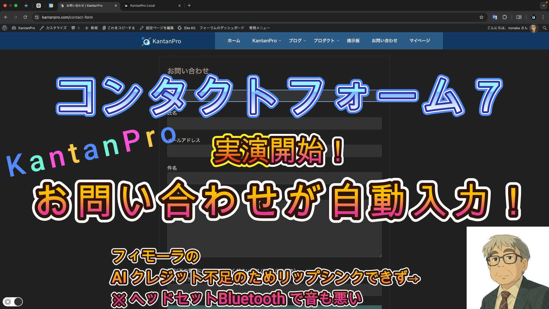
Task: Click into the 氏名 input field
Action: [274, 123]
